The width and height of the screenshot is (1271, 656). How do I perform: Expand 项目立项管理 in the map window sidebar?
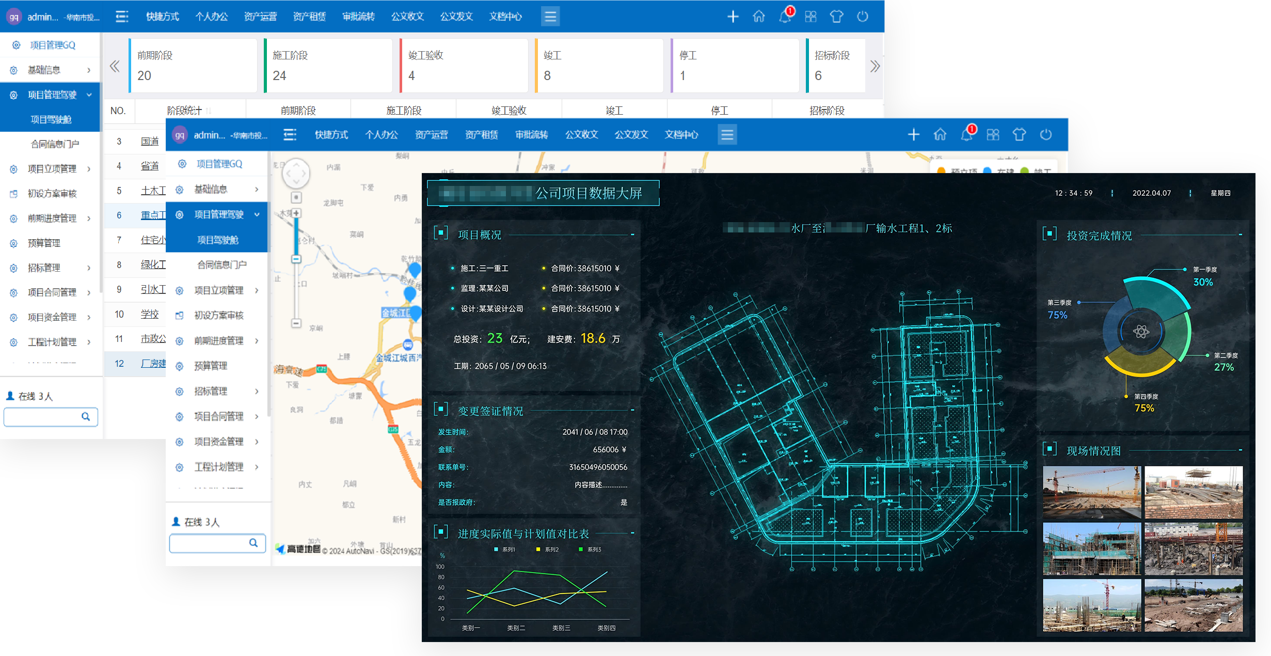pyautogui.click(x=218, y=290)
